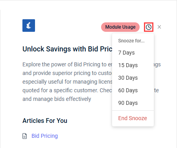Click the Unlock Savings with Bid Pricing heading
This screenshot has height=148, width=177.
point(67,49)
